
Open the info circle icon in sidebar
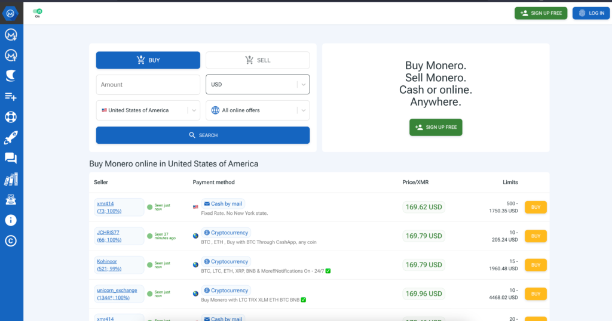[11, 220]
